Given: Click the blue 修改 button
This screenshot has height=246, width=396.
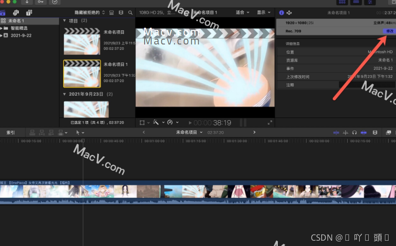Looking at the screenshot, I should [x=389, y=31].
